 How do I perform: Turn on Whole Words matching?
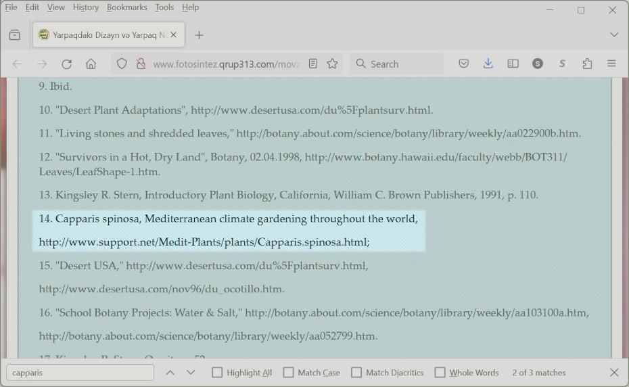[x=440, y=373]
